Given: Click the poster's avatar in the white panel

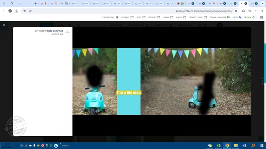Looking at the screenshot, I should click(x=67, y=31).
